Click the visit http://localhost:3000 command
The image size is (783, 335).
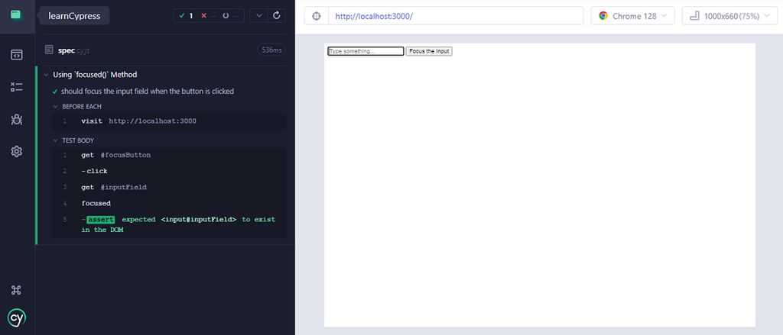pyautogui.click(x=169, y=121)
